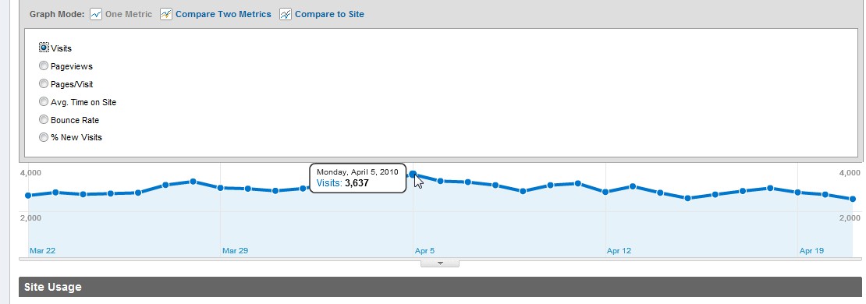Choose Avg. Time on Site metric

[44, 101]
